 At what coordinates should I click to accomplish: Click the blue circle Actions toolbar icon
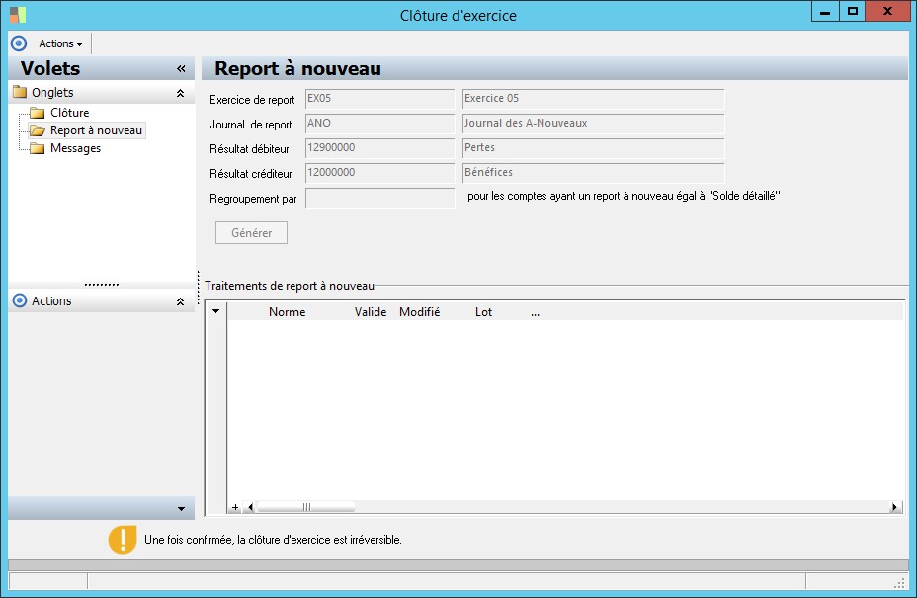pyautogui.click(x=19, y=43)
